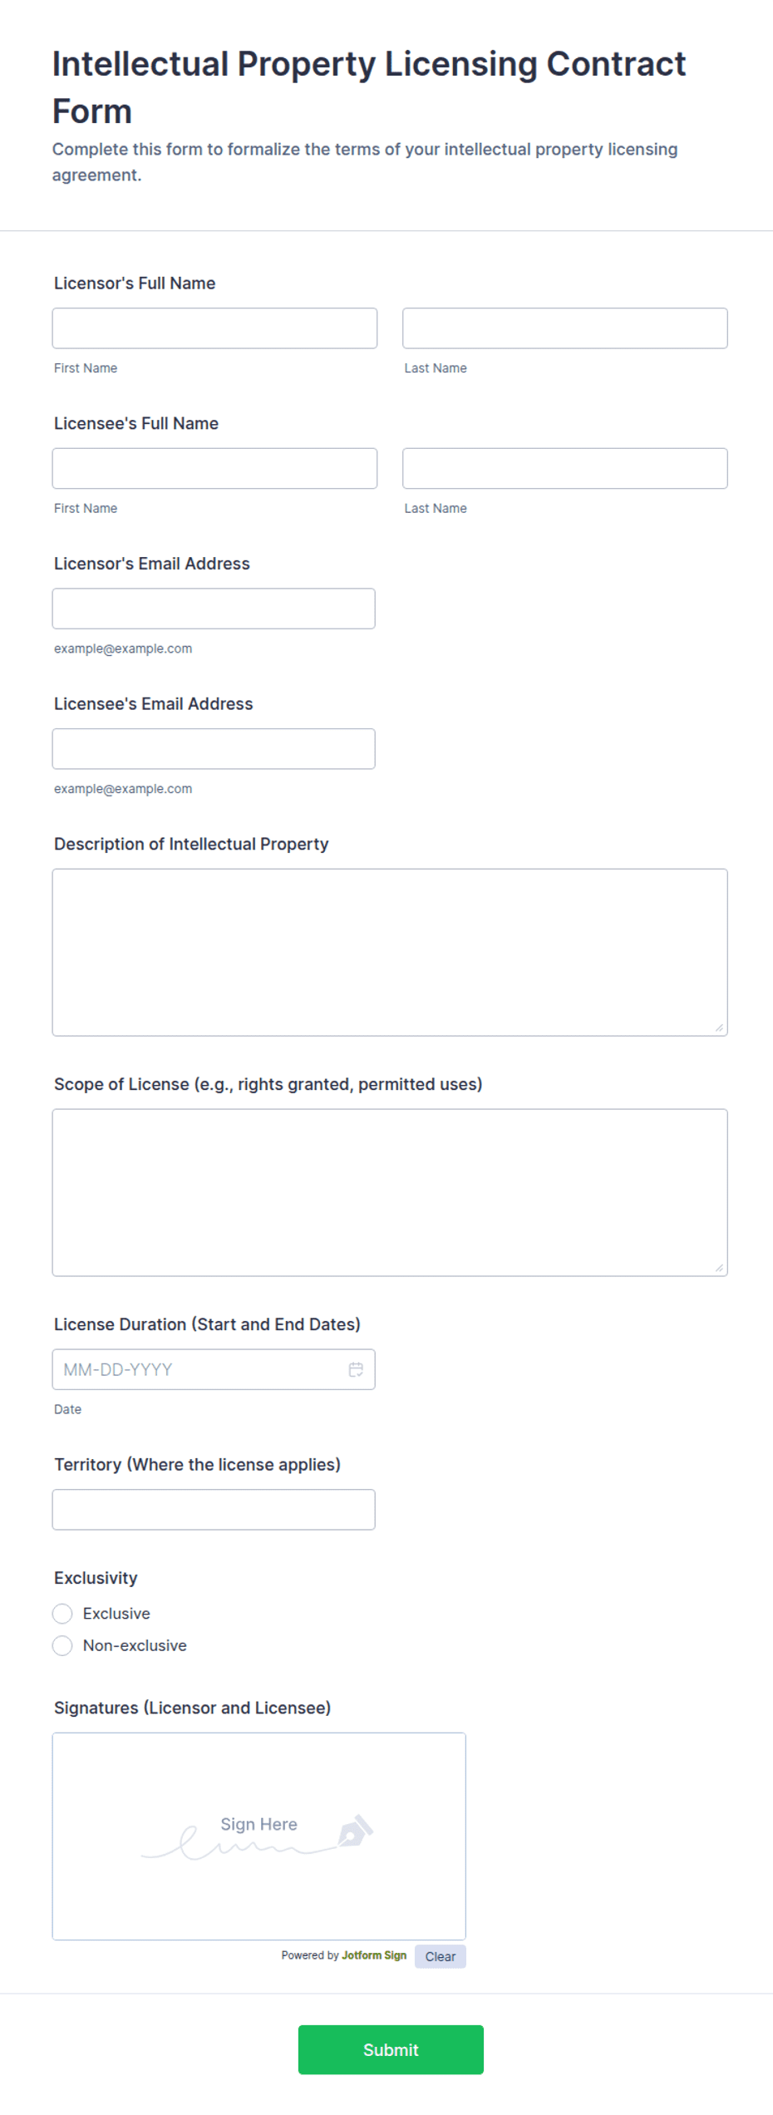Focus Licensor's Last Name field

[565, 328]
